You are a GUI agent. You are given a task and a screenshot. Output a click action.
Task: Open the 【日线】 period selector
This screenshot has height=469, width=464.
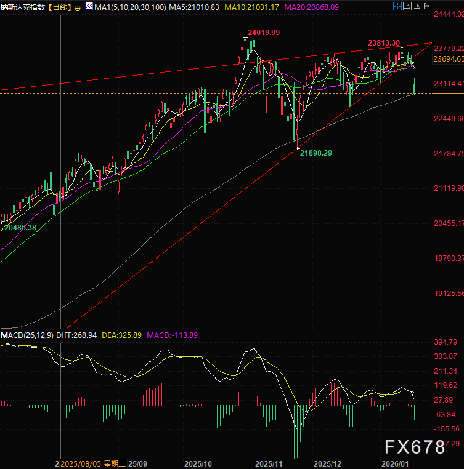coord(60,7)
